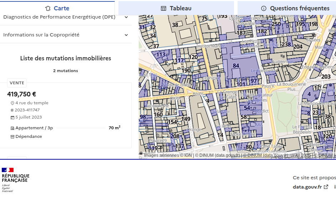Open the Tableau tab
Screen dimensions: 336x205
point(176,8)
